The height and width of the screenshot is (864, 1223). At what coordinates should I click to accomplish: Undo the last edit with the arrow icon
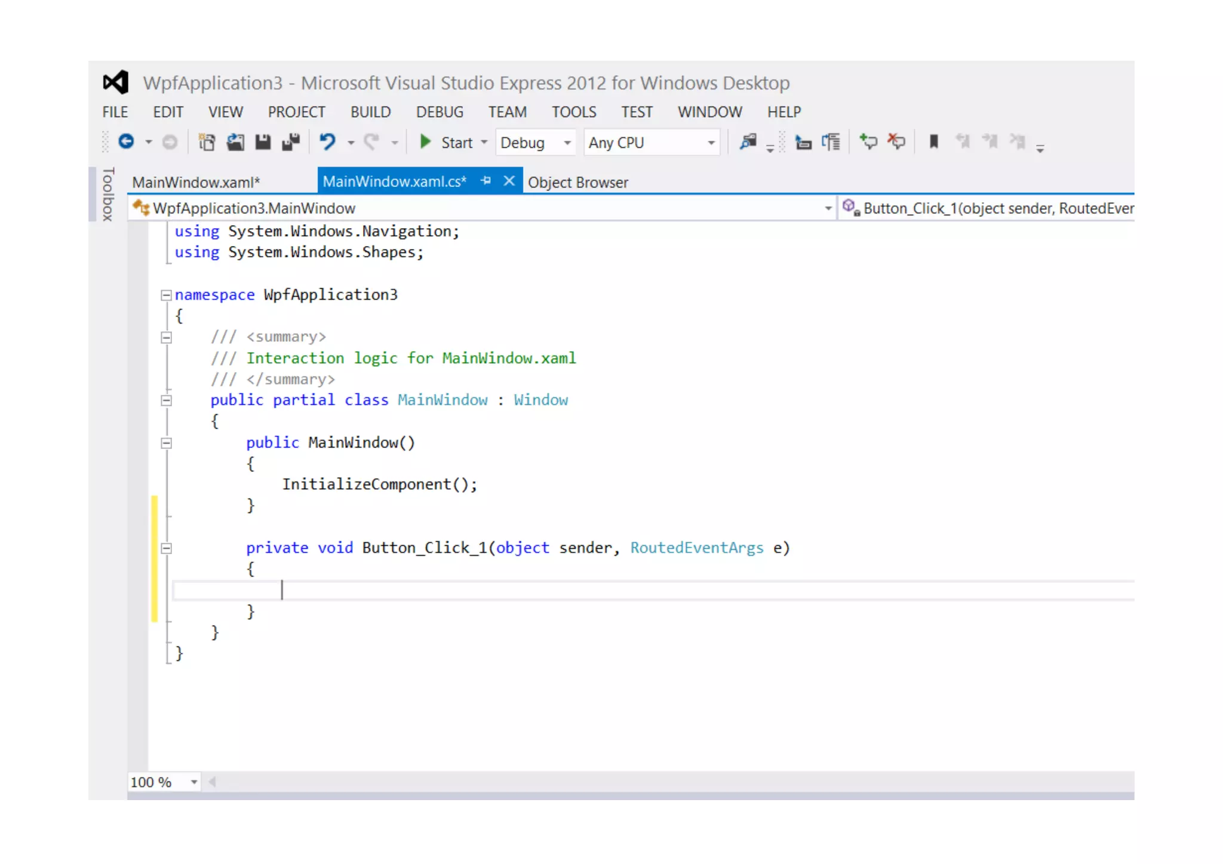click(328, 142)
